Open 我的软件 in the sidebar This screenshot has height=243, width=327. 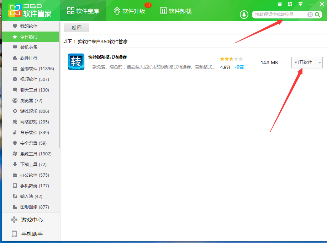(30, 26)
